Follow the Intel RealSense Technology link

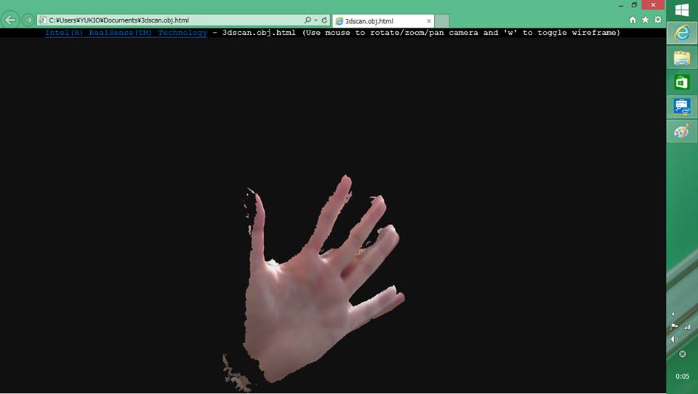click(126, 33)
